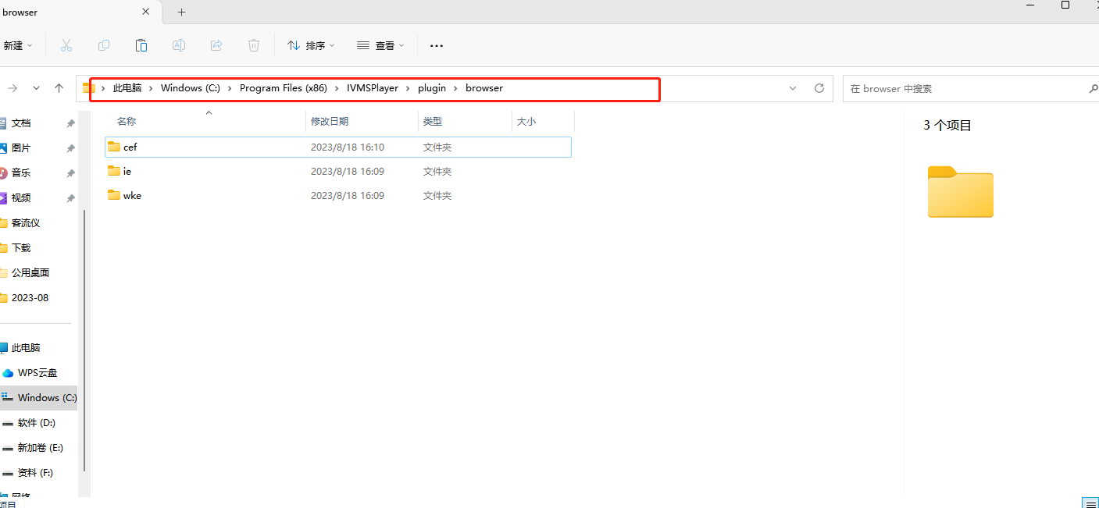
Task: Click the Delete trash can icon
Action: [x=254, y=45]
